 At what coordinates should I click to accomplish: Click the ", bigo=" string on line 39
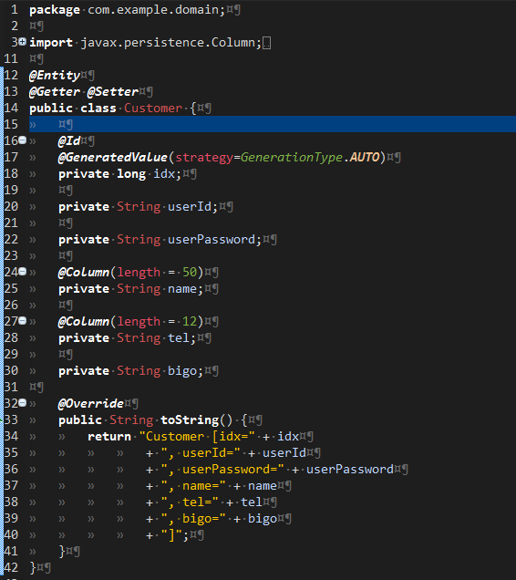(193, 518)
